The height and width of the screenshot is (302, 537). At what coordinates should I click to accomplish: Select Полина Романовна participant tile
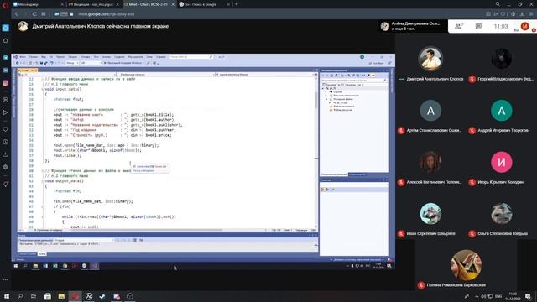[466, 265]
